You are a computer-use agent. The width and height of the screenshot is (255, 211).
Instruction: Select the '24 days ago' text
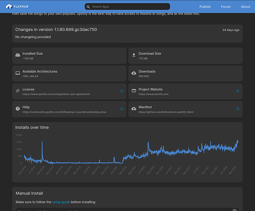click(x=231, y=30)
